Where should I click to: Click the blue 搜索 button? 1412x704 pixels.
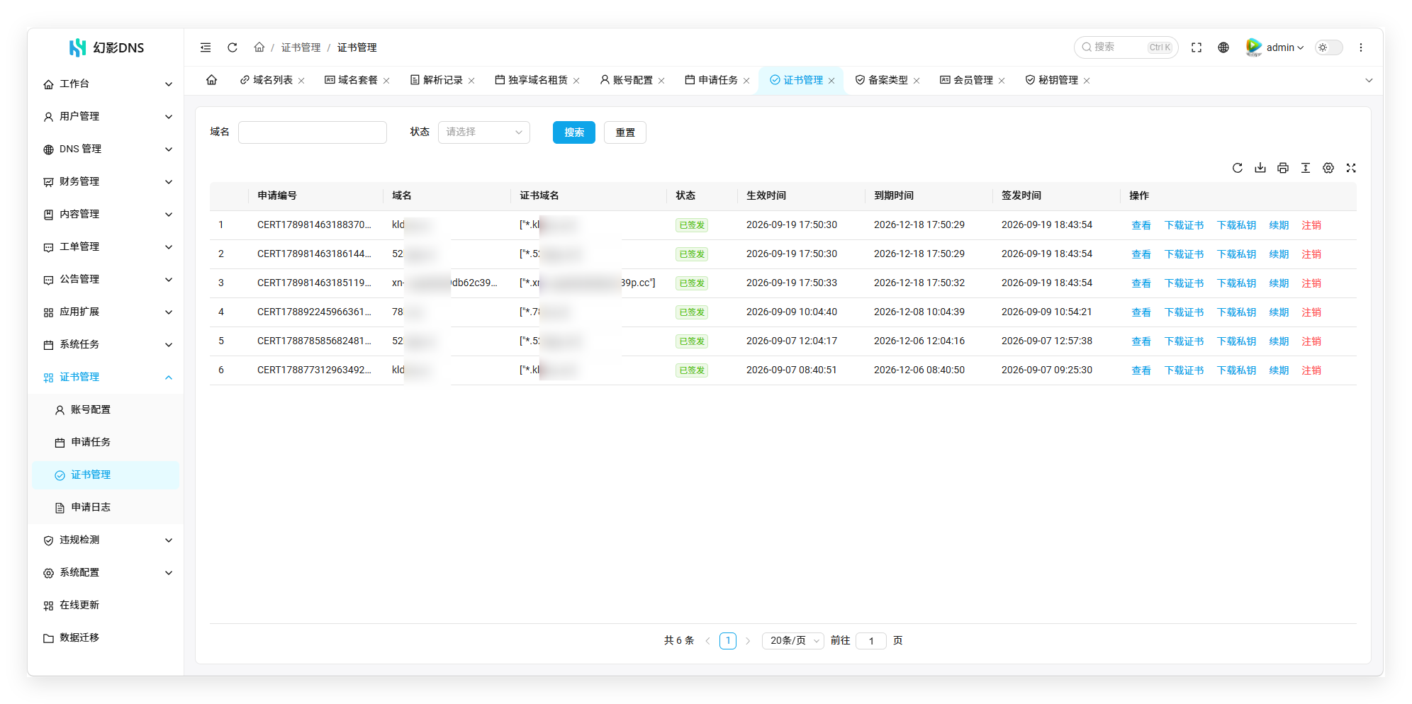tap(574, 132)
